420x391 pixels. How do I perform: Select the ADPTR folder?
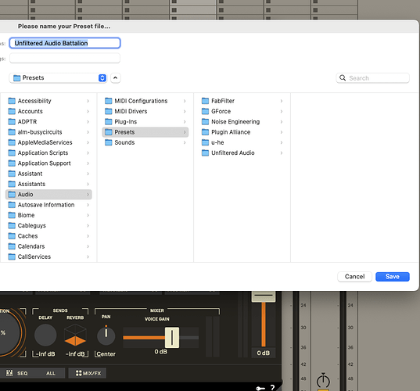pos(48,122)
